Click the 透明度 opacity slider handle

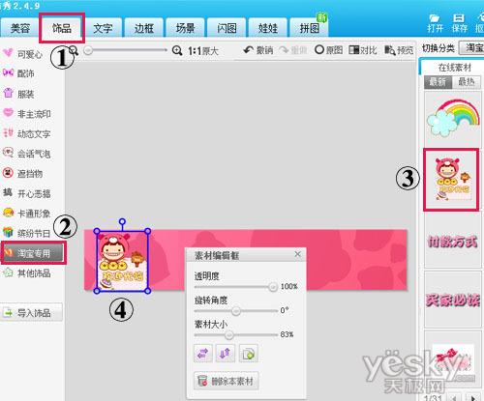click(x=273, y=286)
